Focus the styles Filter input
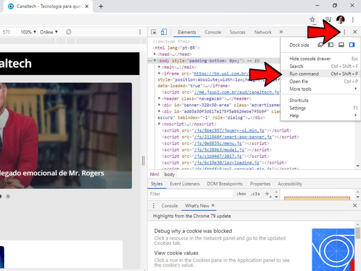Image resolution: width=361 pixels, height=271 pixels. pos(190,194)
